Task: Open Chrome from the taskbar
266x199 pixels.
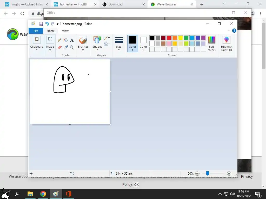Action: coord(43,194)
